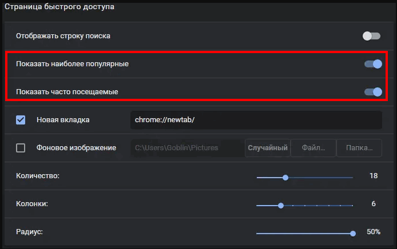The image size is (397, 249).
Task: Click the chrome://newtab/ address field
Action: tap(256, 120)
